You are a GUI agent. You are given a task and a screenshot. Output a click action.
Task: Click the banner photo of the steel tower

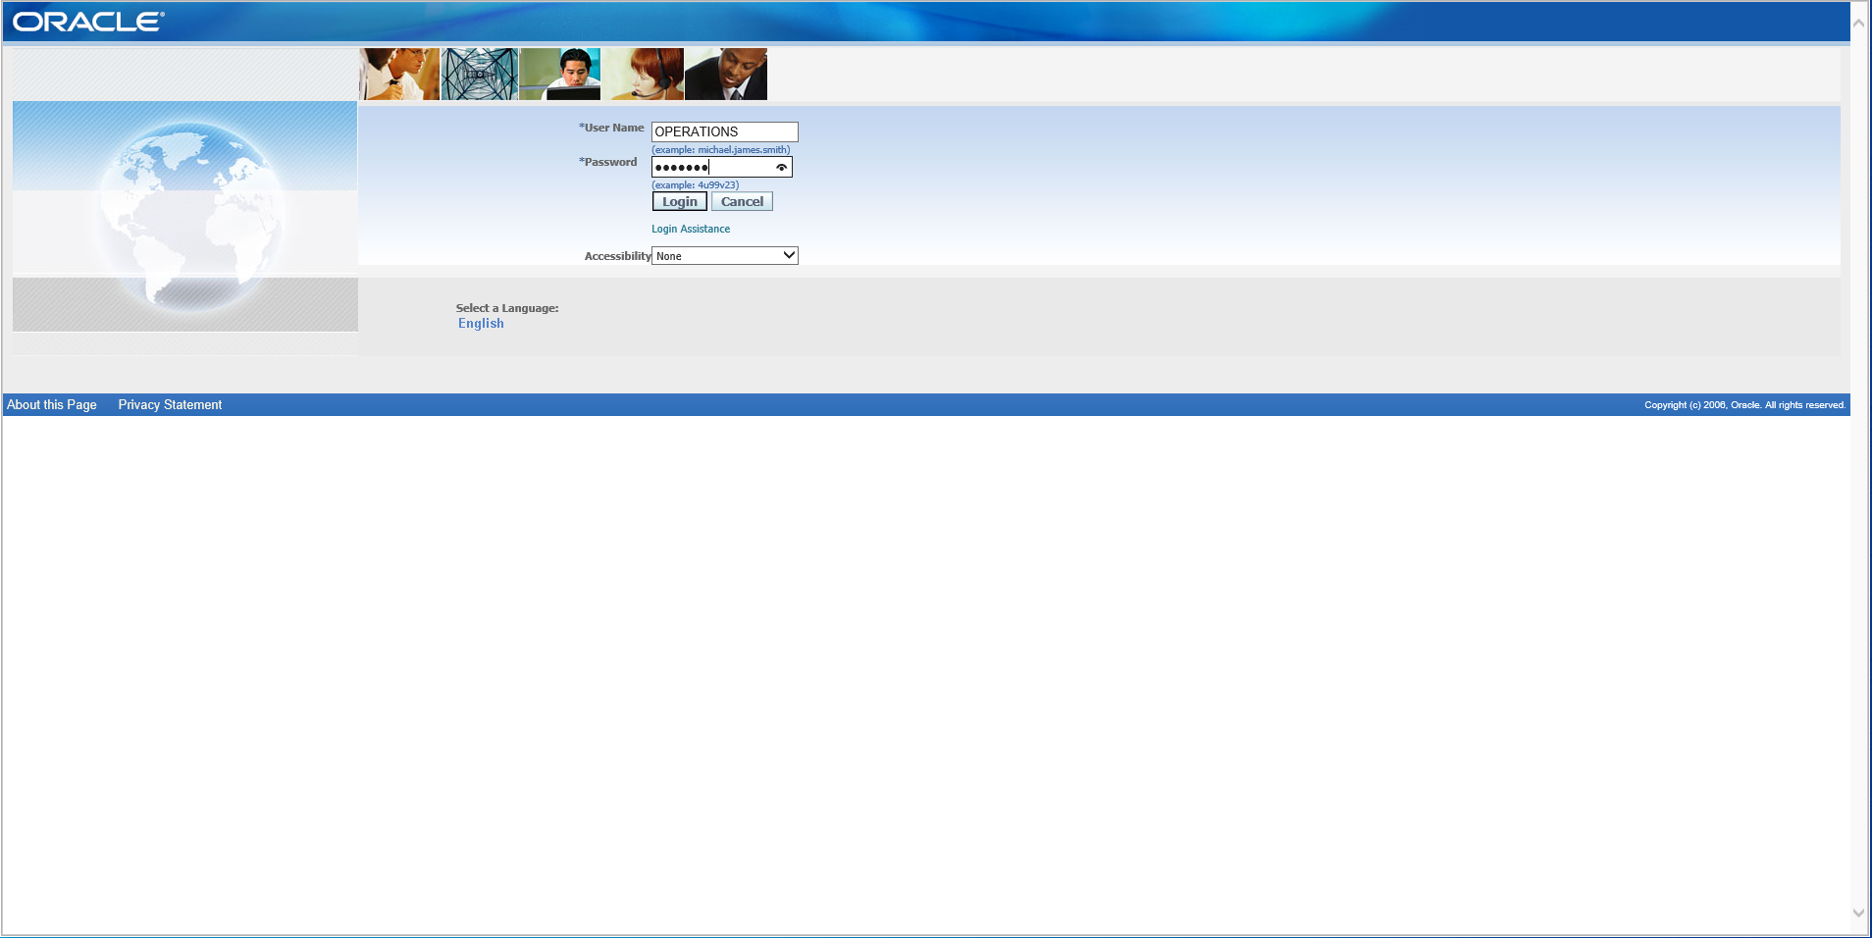[x=479, y=75]
